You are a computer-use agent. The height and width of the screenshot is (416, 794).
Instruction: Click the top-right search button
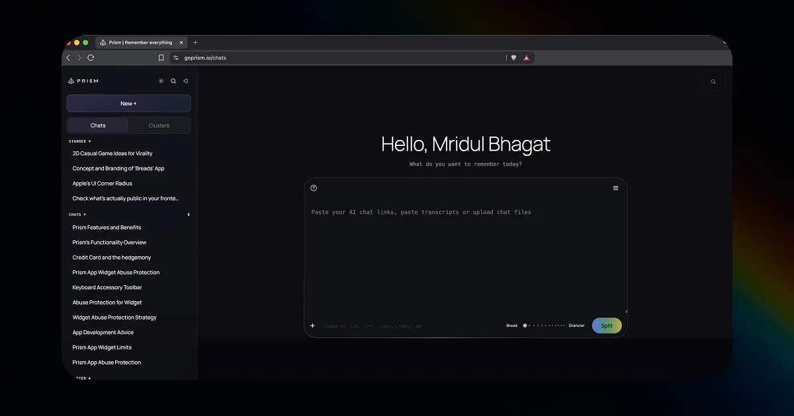713,82
